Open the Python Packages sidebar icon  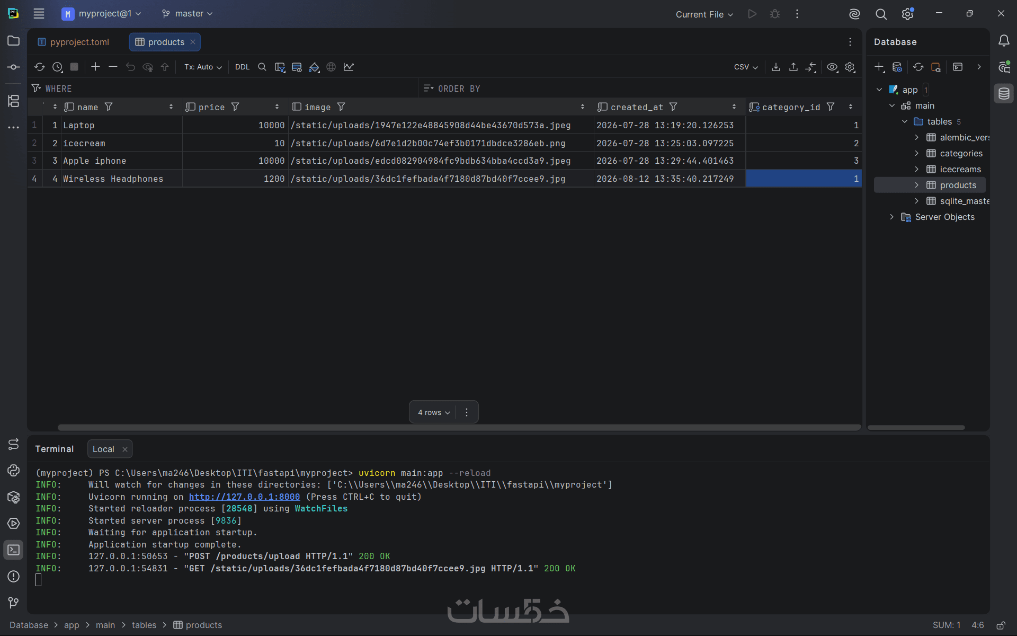click(x=14, y=497)
